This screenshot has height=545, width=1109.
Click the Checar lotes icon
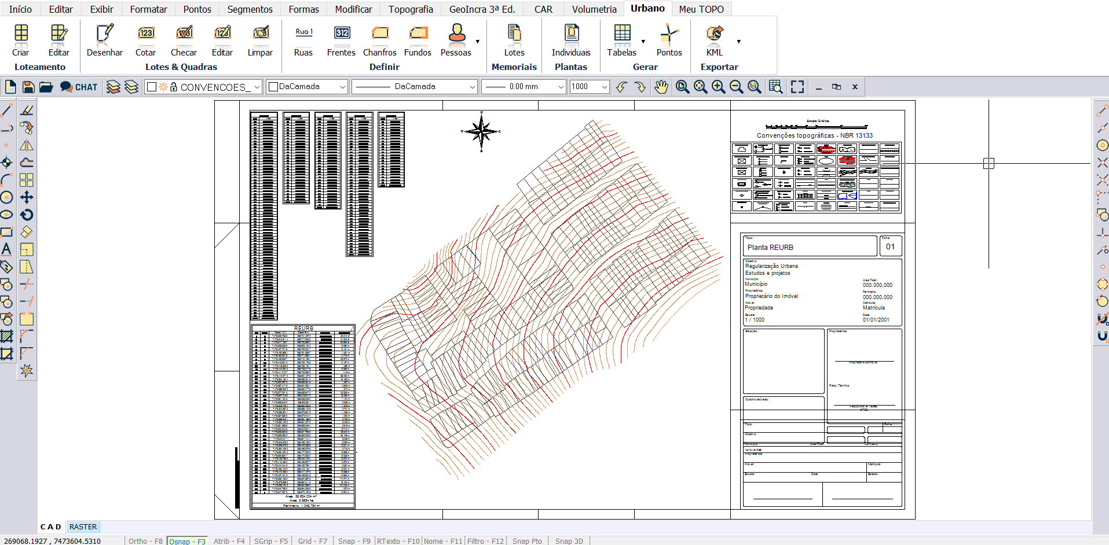click(184, 39)
